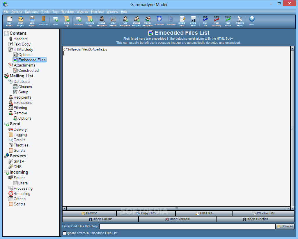298x239 pixels.
Task: Click the Incoming toolbar icon
Action: point(79,21)
